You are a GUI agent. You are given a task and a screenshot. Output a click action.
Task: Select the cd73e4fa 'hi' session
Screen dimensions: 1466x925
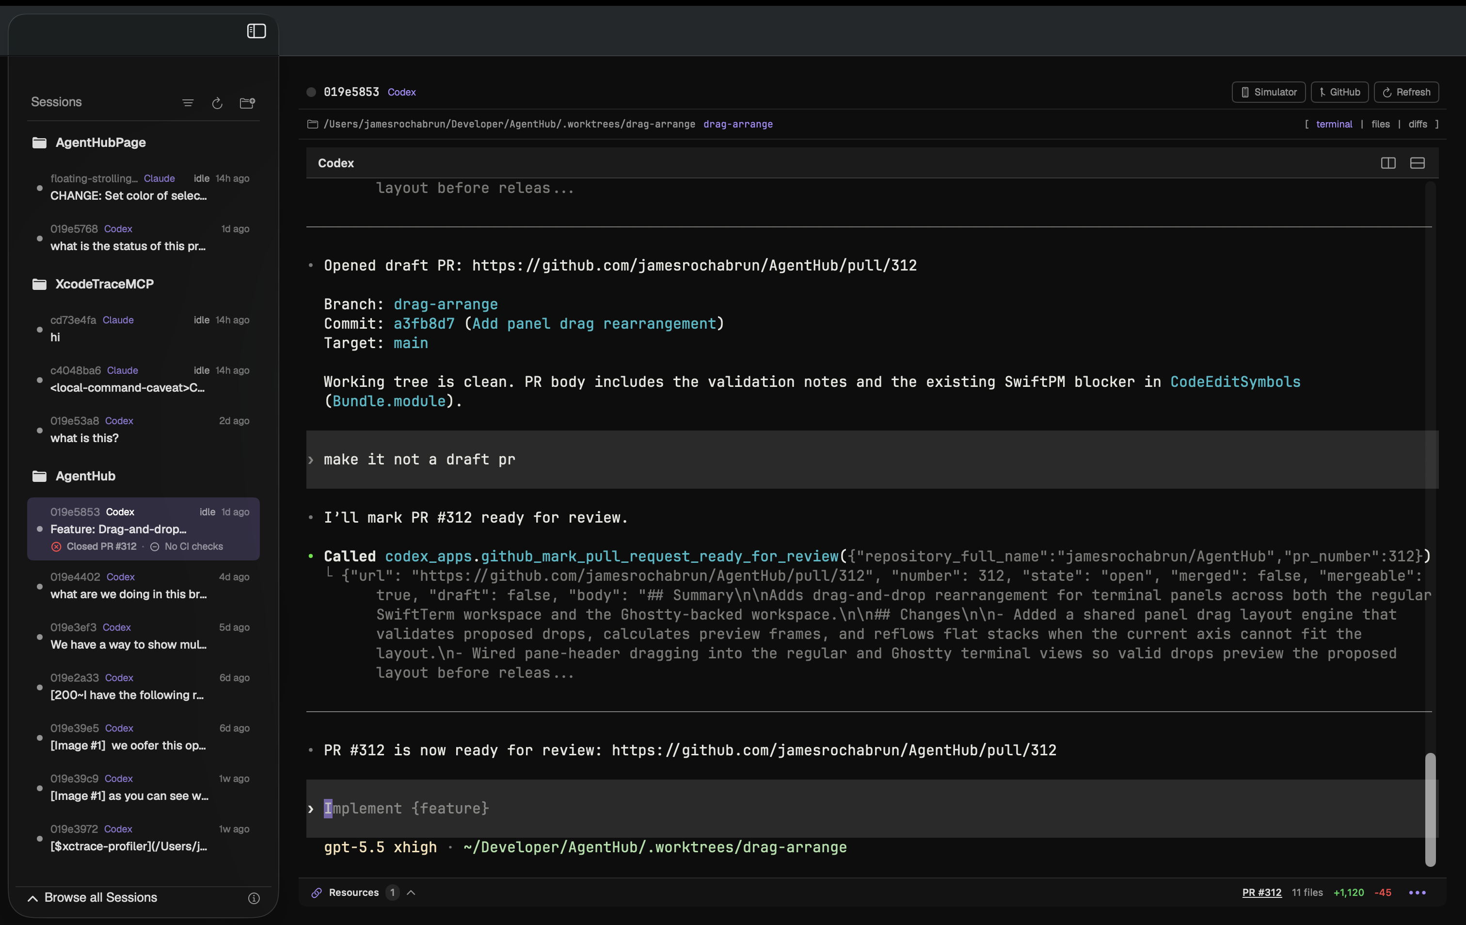click(143, 329)
